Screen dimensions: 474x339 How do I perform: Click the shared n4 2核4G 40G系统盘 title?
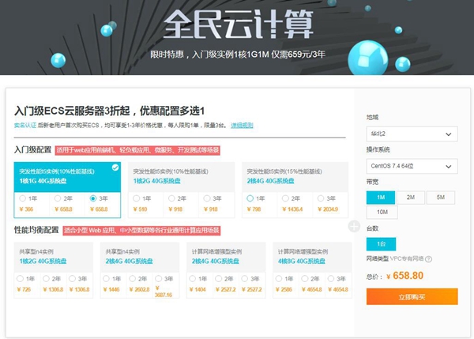129,261
